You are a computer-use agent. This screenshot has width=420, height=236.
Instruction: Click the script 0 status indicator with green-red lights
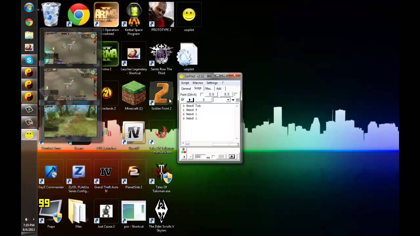183,150
